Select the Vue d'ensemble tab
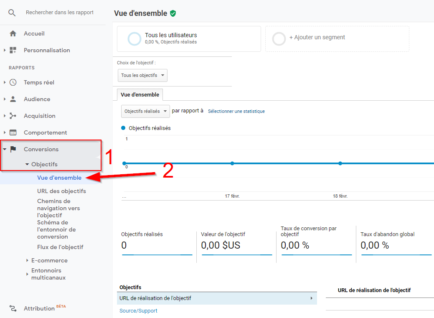The image size is (434, 318). point(140,95)
